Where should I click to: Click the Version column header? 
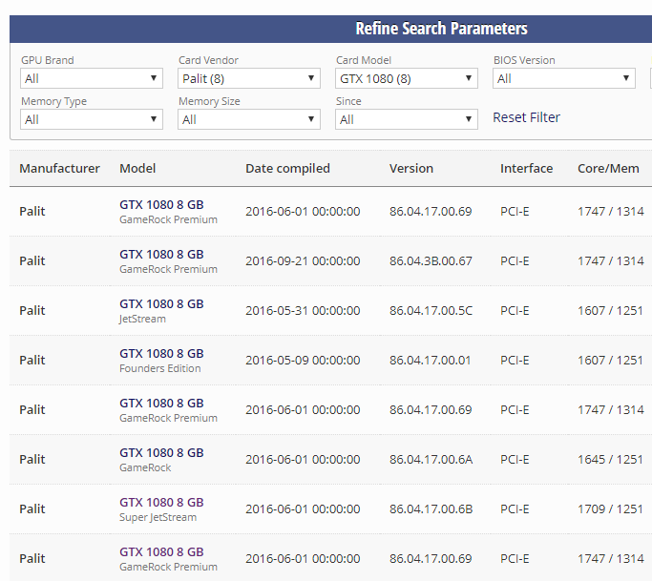(411, 168)
